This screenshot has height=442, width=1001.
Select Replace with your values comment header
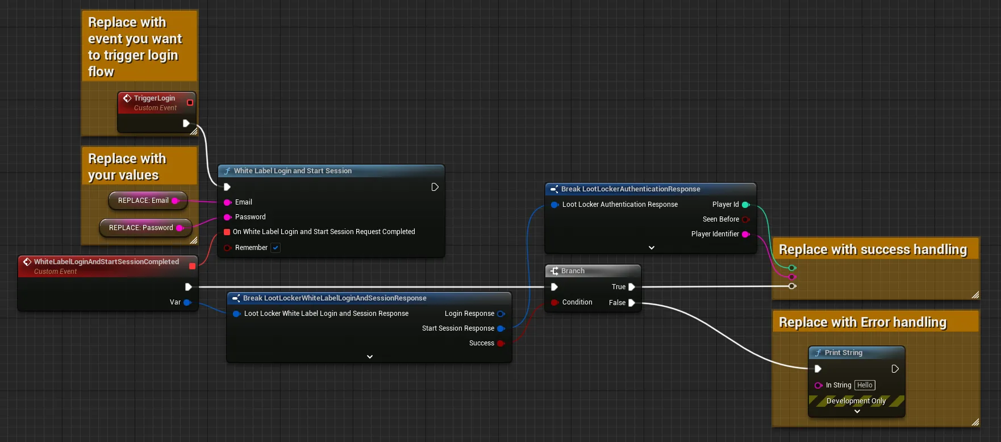click(x=140, y=166)
